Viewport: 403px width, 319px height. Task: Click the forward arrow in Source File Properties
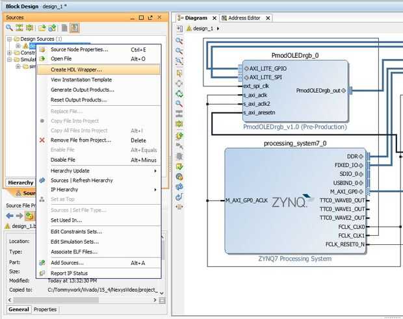click(x=19, y=216)
